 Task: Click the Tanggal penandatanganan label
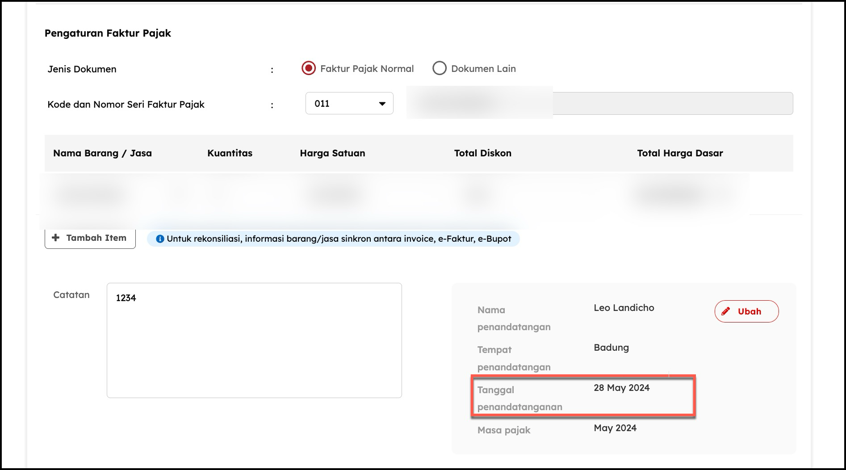519,398
